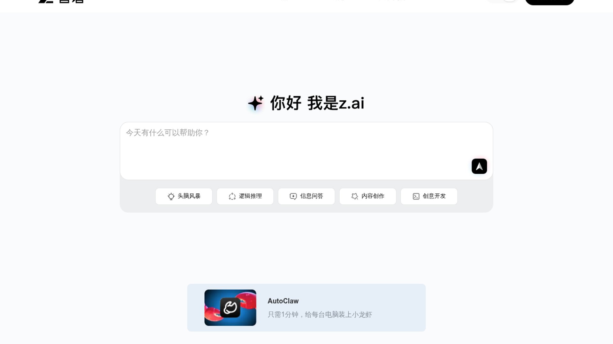Select the 信息问答 text label

click(312, 196)
